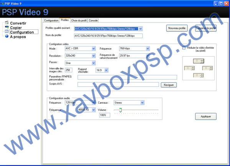Click the Supprimer le profile button
The width and height of the screenshot is (230, 166).
point(206,28)
